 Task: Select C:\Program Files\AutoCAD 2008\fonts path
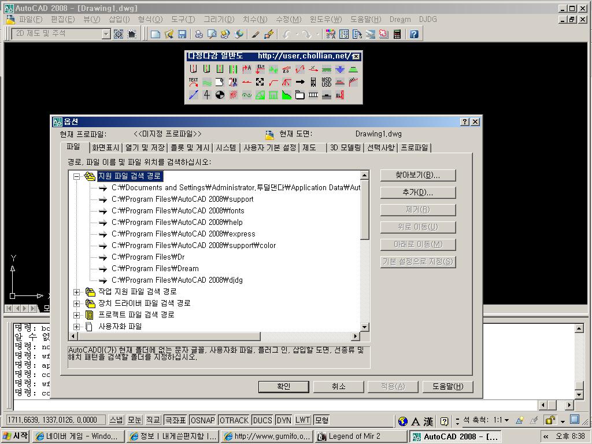178,210
